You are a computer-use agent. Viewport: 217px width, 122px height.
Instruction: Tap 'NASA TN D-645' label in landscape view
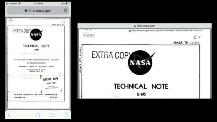[x=187, y=43]
